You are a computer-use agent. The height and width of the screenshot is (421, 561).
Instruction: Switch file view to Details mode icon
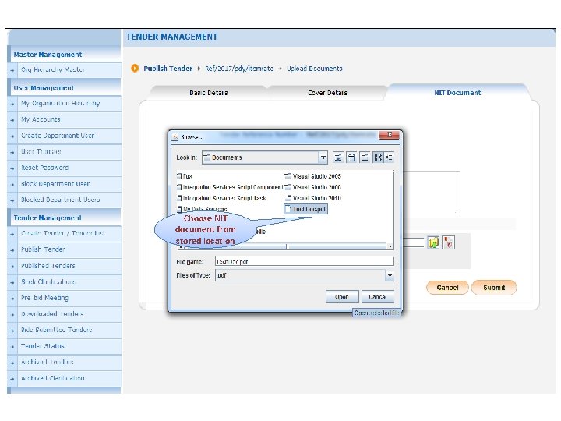point(389,157)
